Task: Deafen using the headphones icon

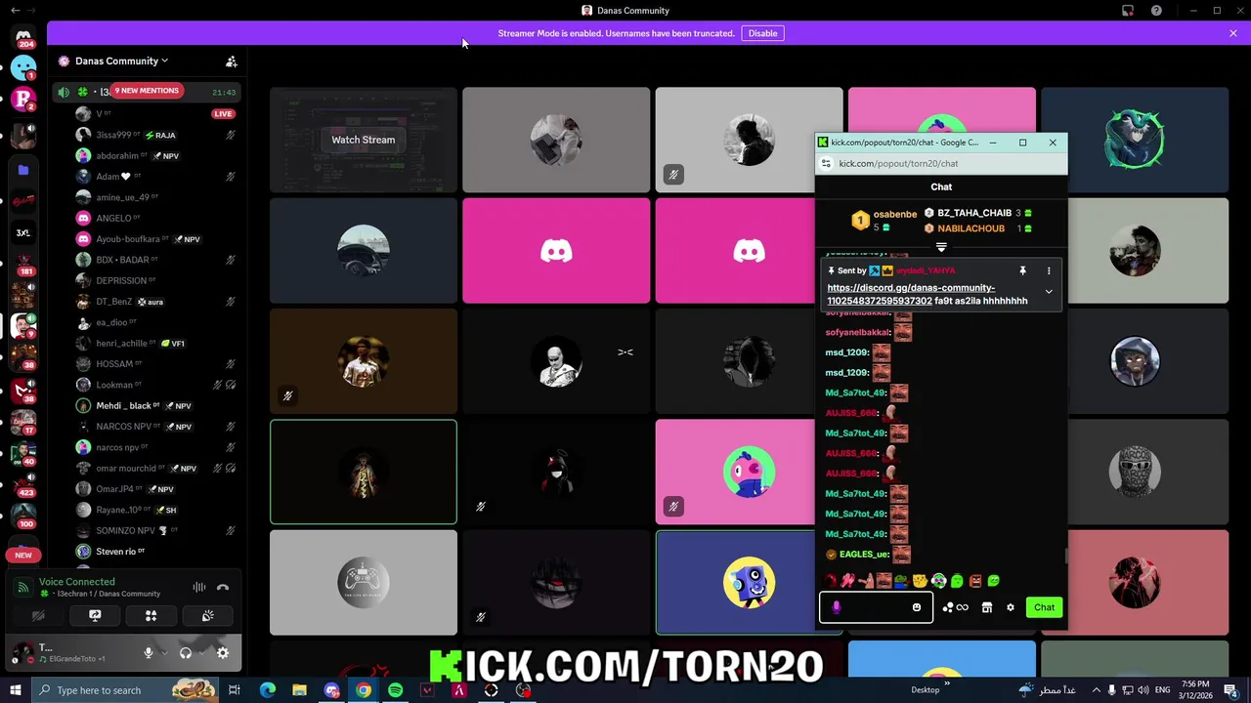Action: coord(186,653)
